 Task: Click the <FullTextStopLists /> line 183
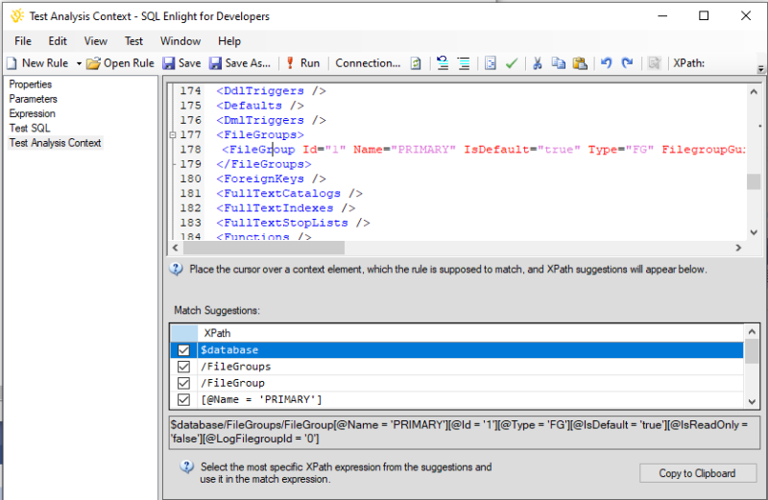(x=293, y=223)
